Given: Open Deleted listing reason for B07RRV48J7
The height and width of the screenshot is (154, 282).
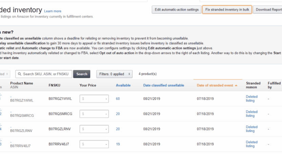Looking at the screenshot, I should (x=251, y=144).
